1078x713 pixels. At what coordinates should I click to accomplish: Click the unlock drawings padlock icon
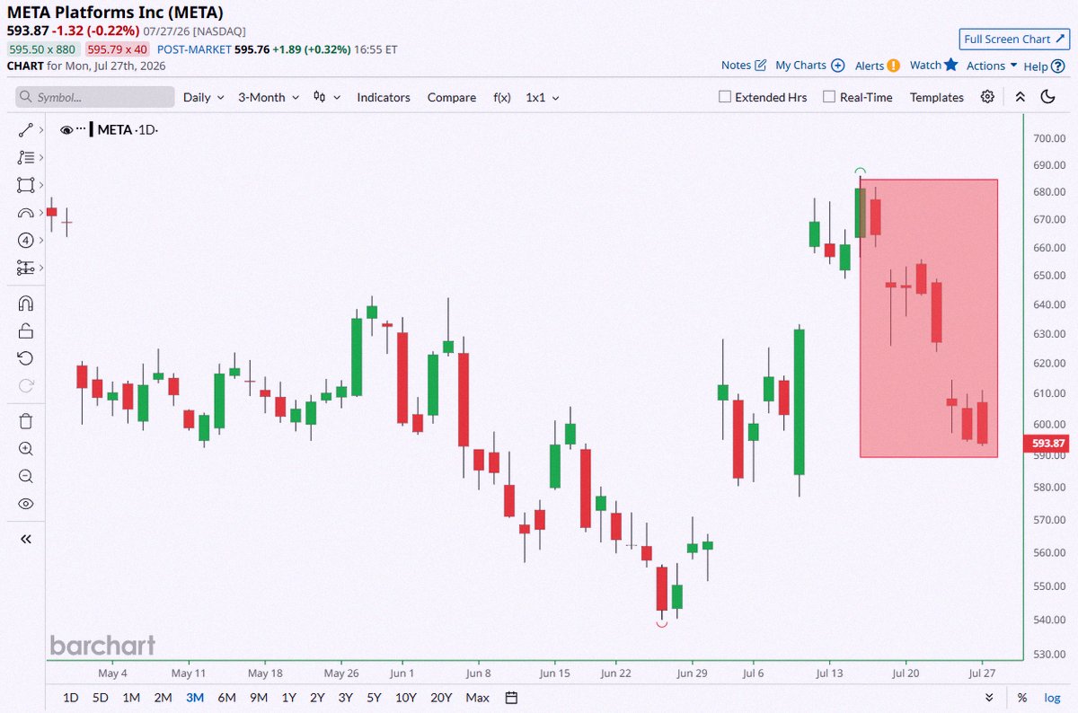[x=25, y=331]
